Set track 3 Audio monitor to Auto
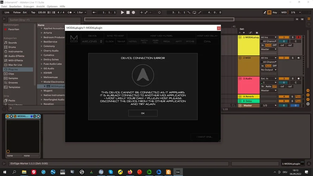The image size is (313, 176). point(268,86)
